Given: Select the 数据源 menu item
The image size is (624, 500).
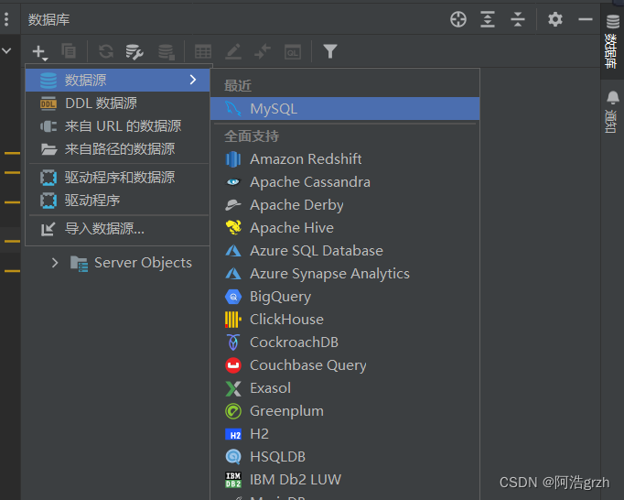Looking at the screenshot, I should [118, 80].
